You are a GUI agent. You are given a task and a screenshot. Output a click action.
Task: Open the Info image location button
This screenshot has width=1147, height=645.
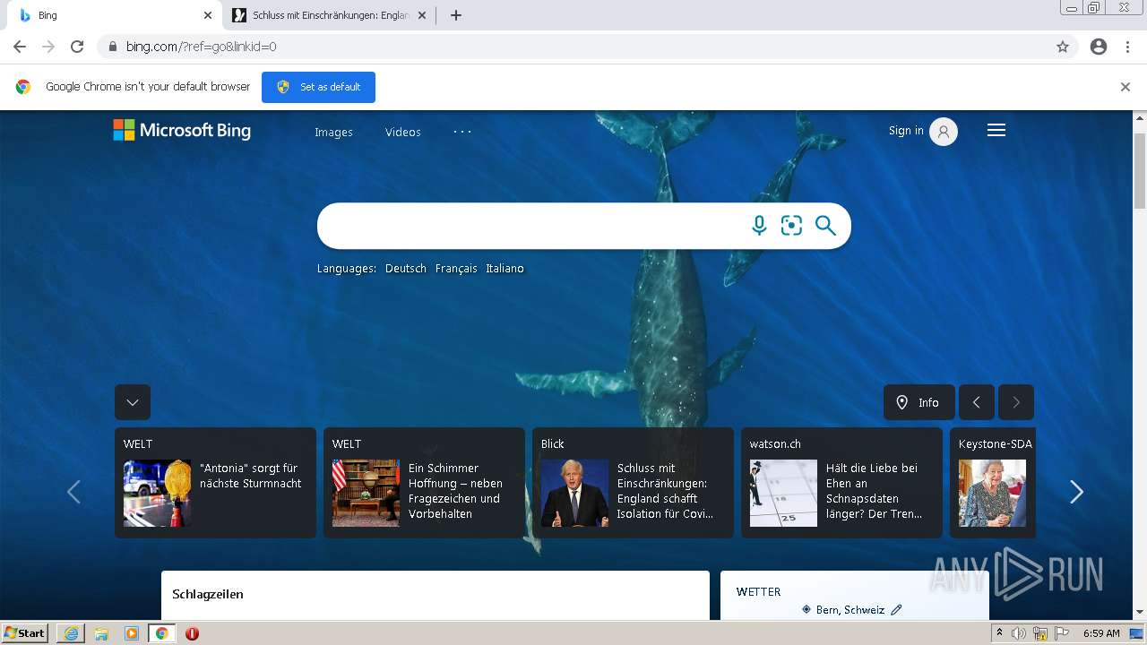pos(919,402)
